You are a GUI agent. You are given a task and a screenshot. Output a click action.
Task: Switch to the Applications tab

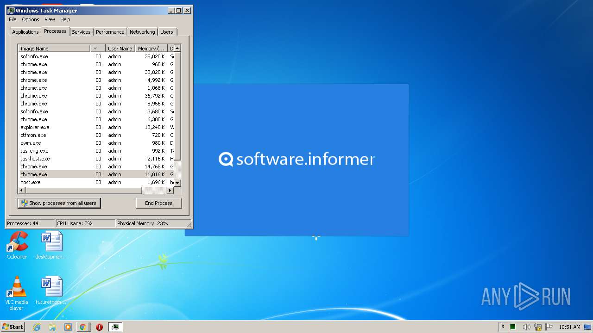(25, 32)
